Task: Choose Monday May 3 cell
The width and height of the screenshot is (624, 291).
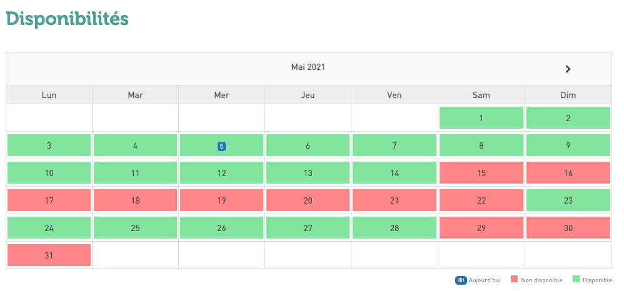Action: point(49,145)
